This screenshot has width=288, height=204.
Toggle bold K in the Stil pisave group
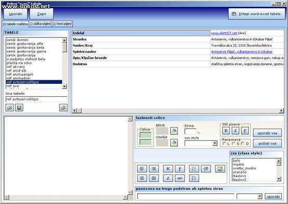coord(226,130)
